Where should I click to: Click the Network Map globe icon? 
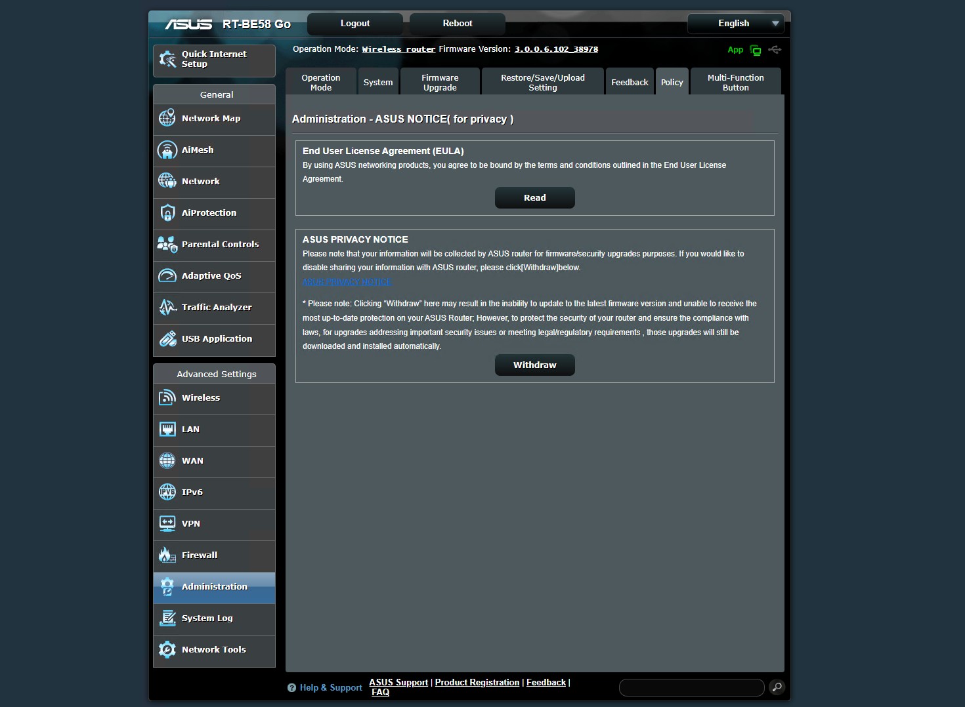167,118
